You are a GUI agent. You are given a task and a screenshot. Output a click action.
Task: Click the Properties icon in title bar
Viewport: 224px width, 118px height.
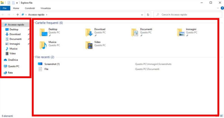click(9, 3)
